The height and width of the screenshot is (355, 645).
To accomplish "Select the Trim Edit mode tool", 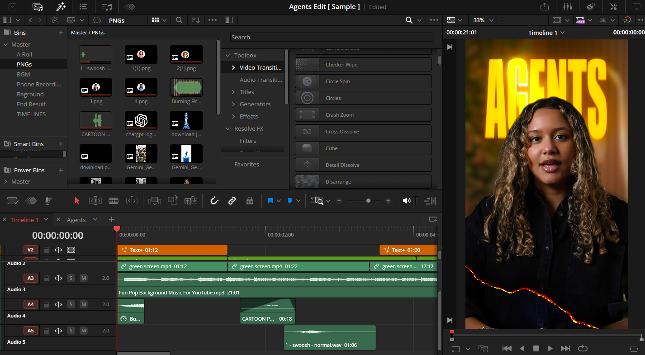I will tap(95, 201).
